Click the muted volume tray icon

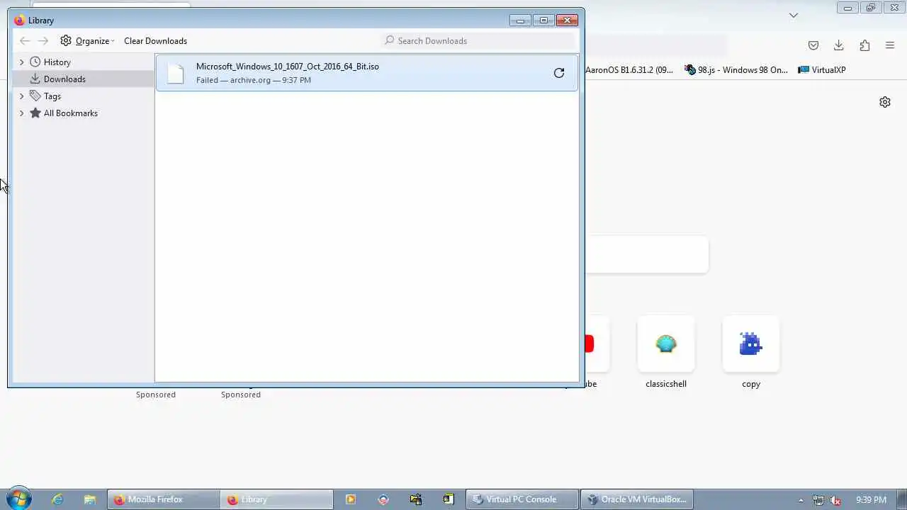(x=836, y=500)
